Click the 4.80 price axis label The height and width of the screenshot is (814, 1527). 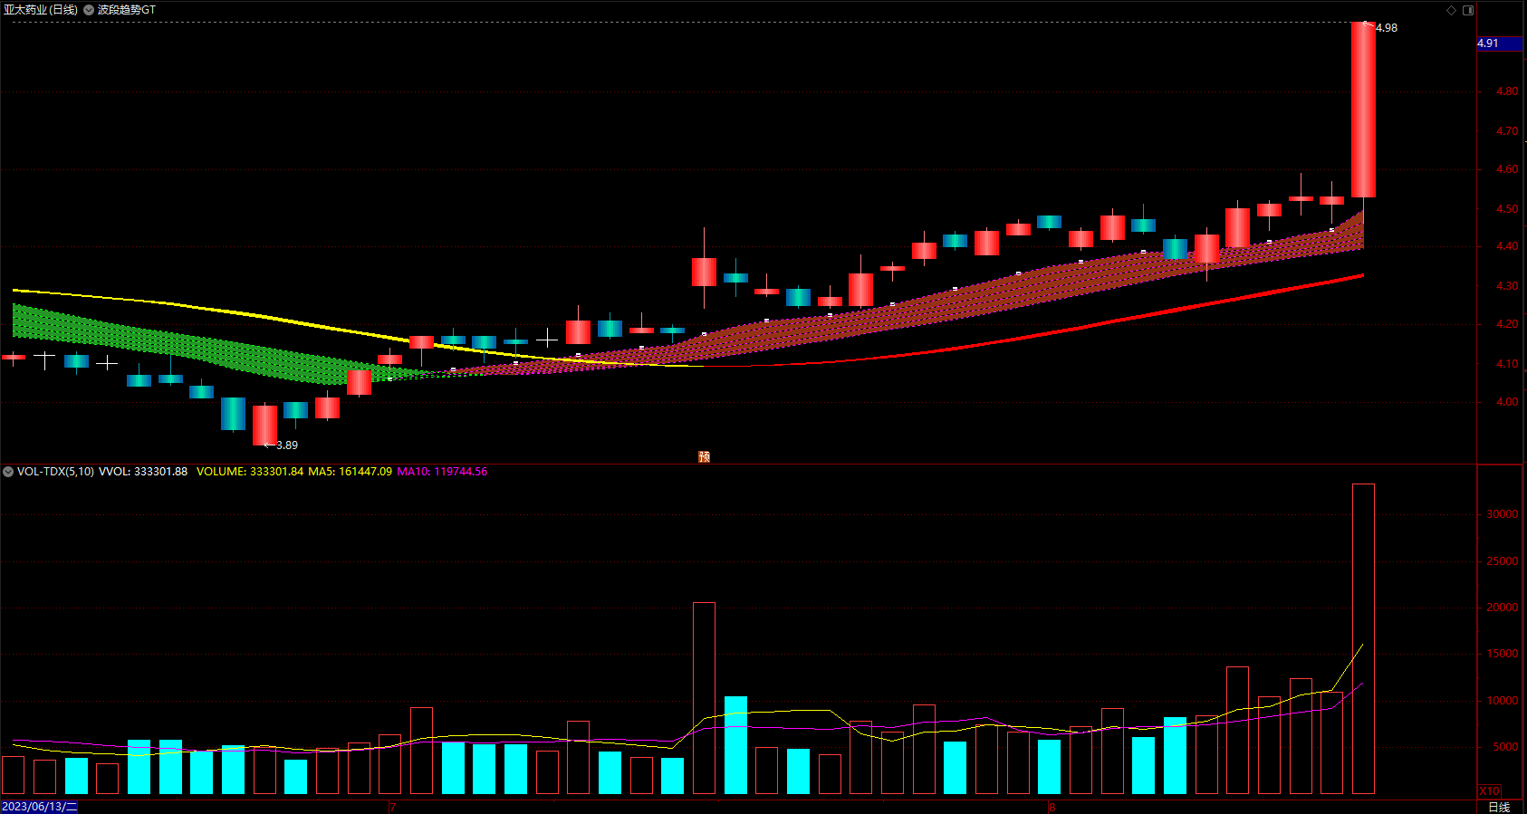(x=1507, y=91)
